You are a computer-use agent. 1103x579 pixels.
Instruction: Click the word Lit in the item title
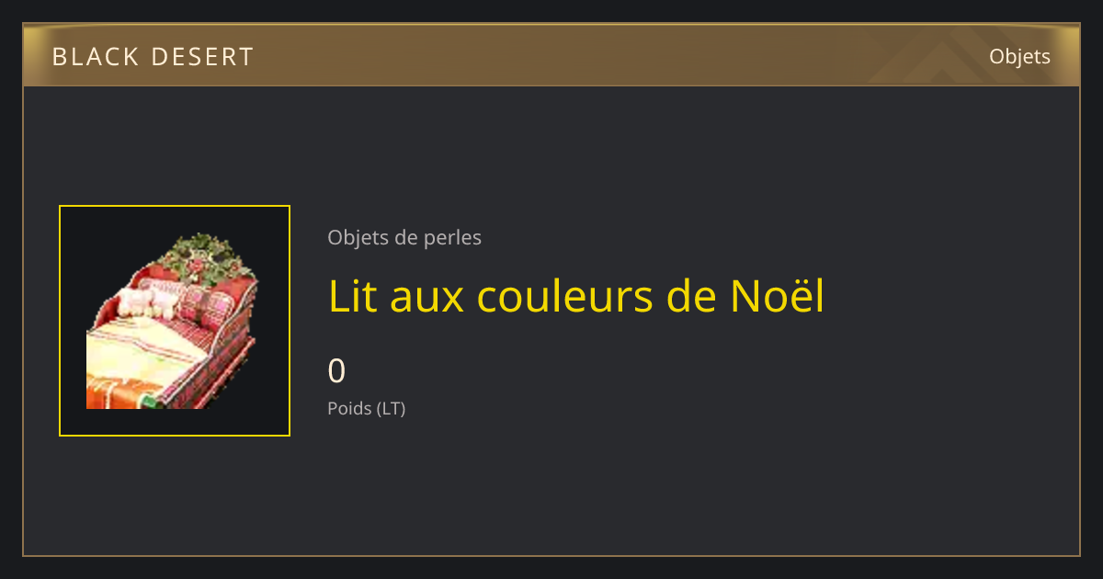(353, 296)
